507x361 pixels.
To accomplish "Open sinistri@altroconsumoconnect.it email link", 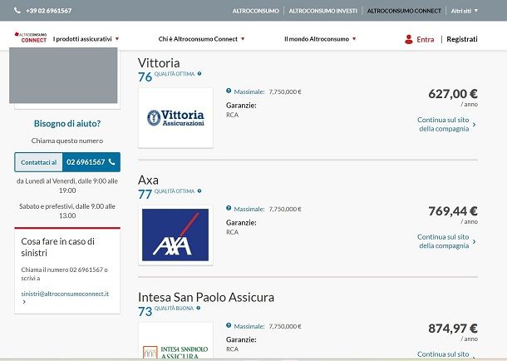I will coord(65,294).
